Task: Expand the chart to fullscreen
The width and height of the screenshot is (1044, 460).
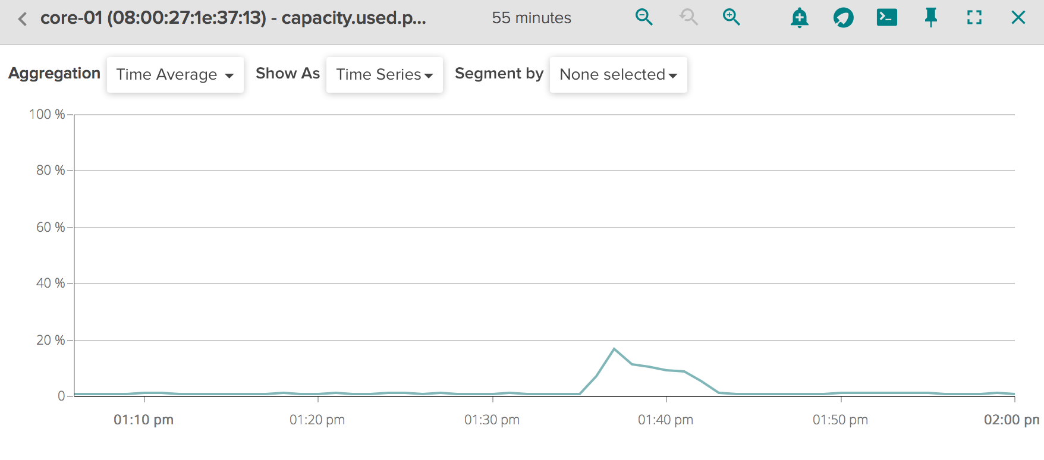Action: coord(974,18)
